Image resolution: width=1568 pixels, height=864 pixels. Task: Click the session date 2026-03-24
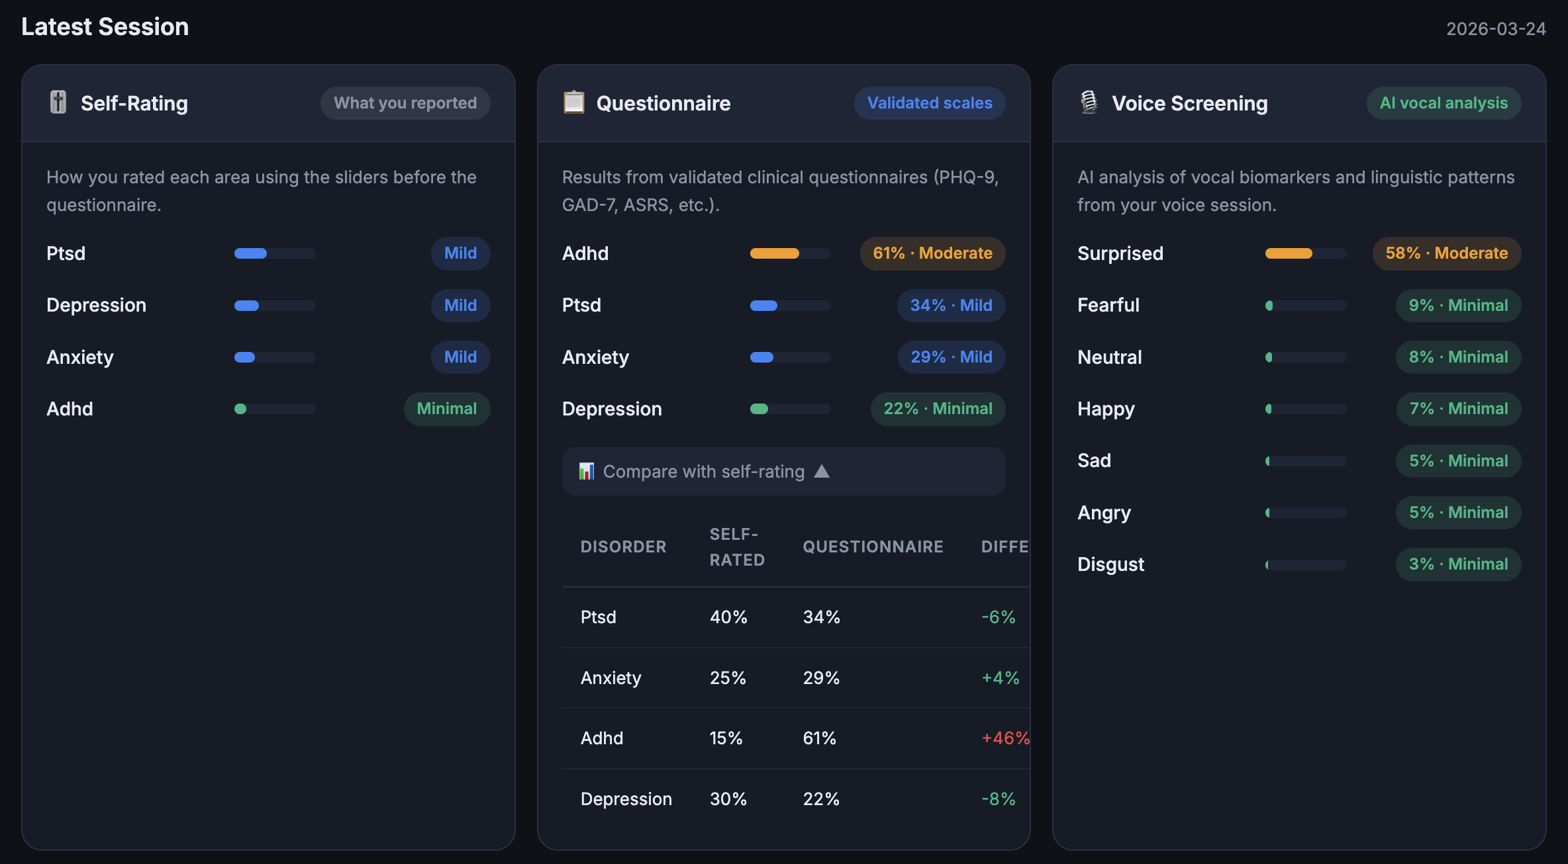[x=1495, y=29]
